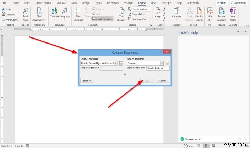
Task: Open the Thesaurus
Action: click(9, 15)
